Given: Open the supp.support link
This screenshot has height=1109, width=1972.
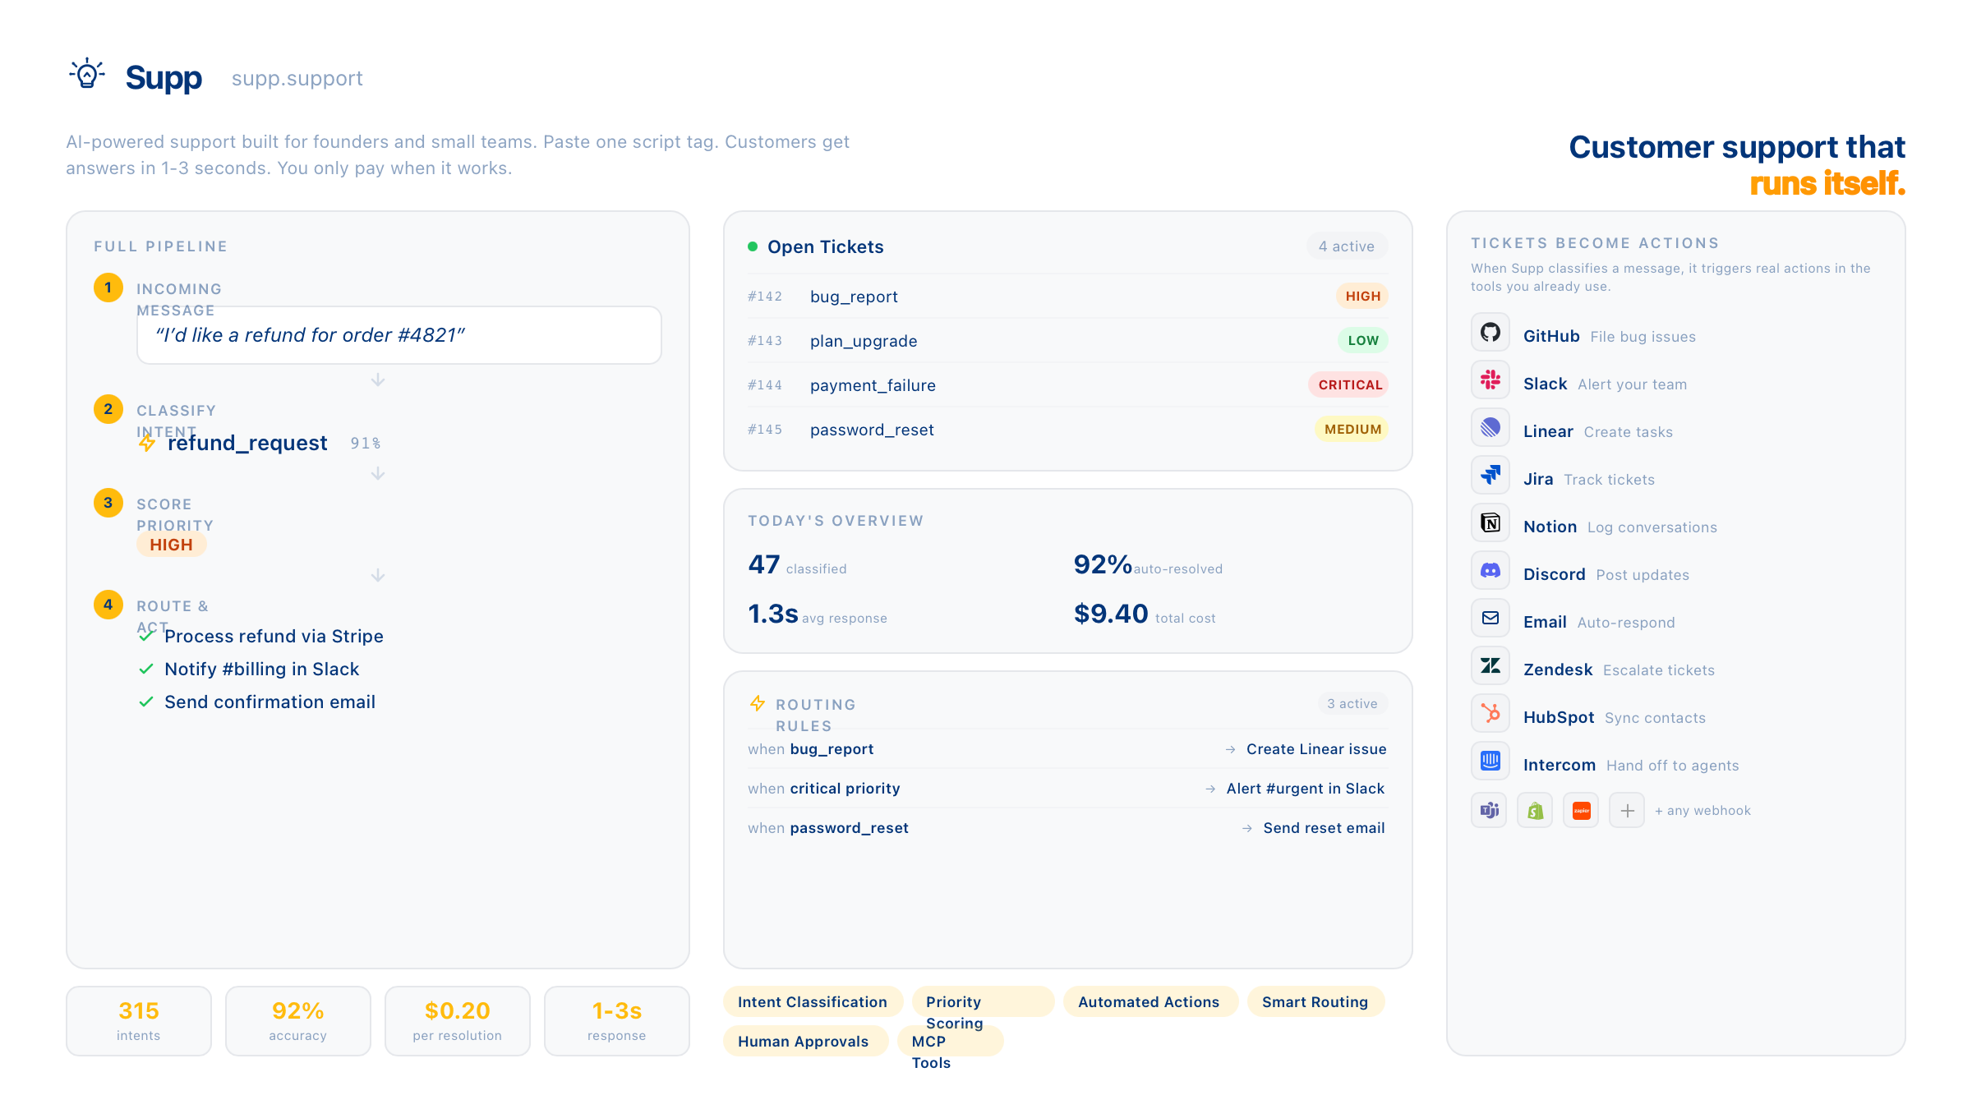Looking at the screenshot, I should pyautogui.click(x=297, y=79).
